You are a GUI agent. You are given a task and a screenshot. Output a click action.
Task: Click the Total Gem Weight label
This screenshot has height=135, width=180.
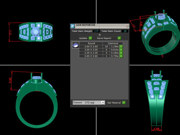tap(82, 31)
